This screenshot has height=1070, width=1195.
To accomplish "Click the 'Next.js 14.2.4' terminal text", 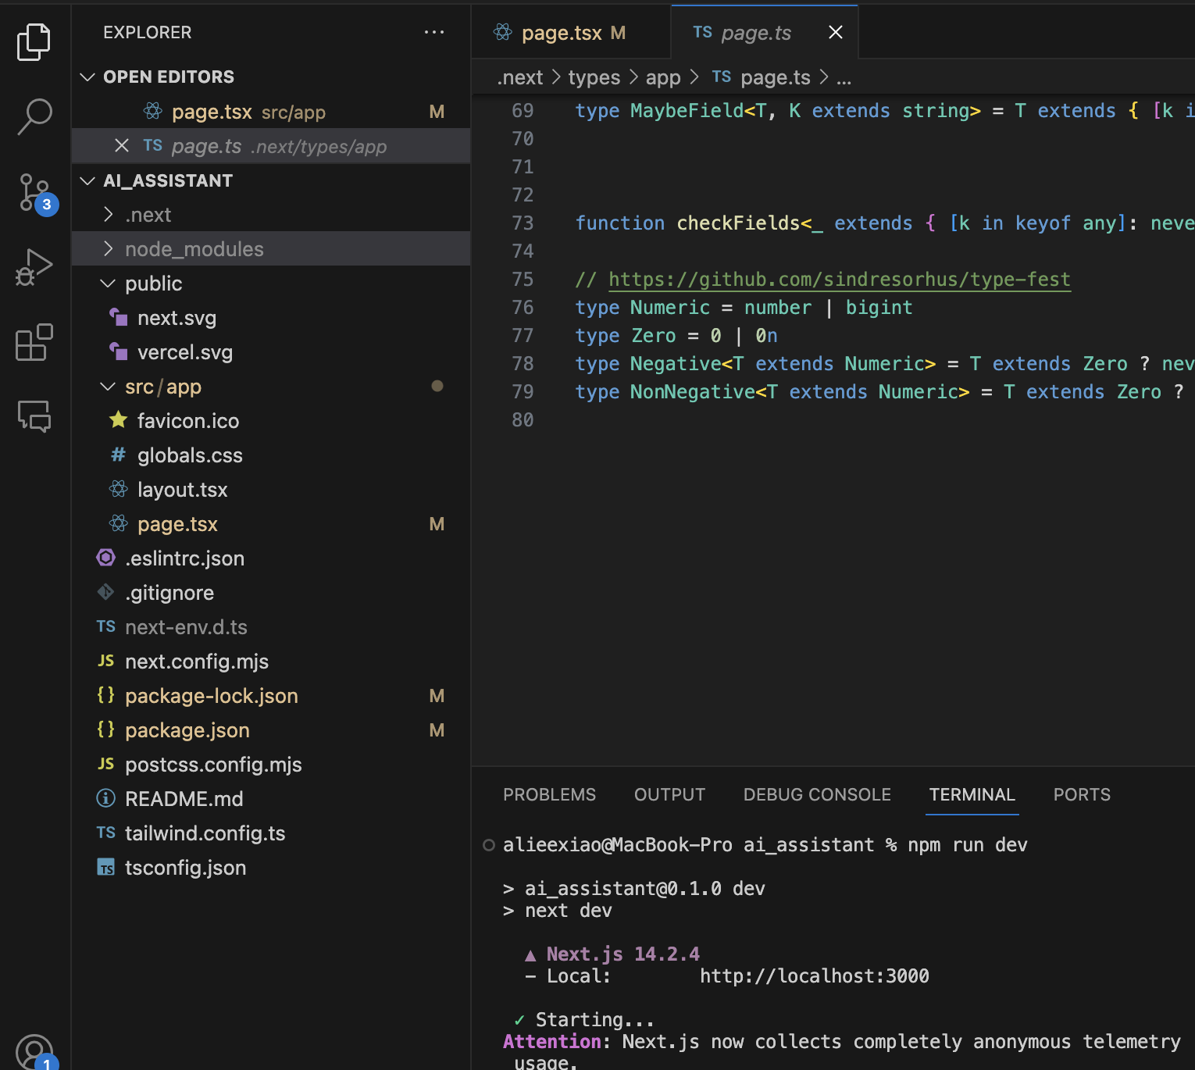I will click(622, 954).
